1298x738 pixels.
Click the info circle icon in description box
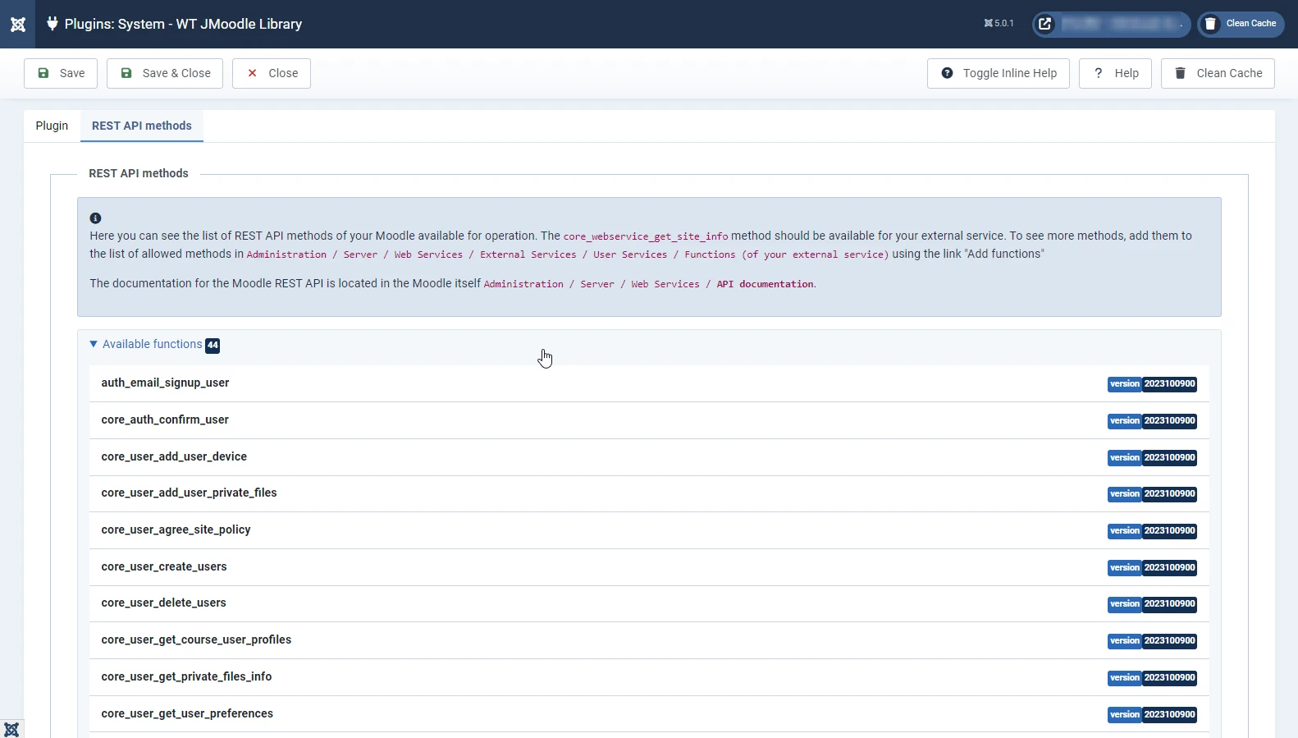[x=95, y=218]
